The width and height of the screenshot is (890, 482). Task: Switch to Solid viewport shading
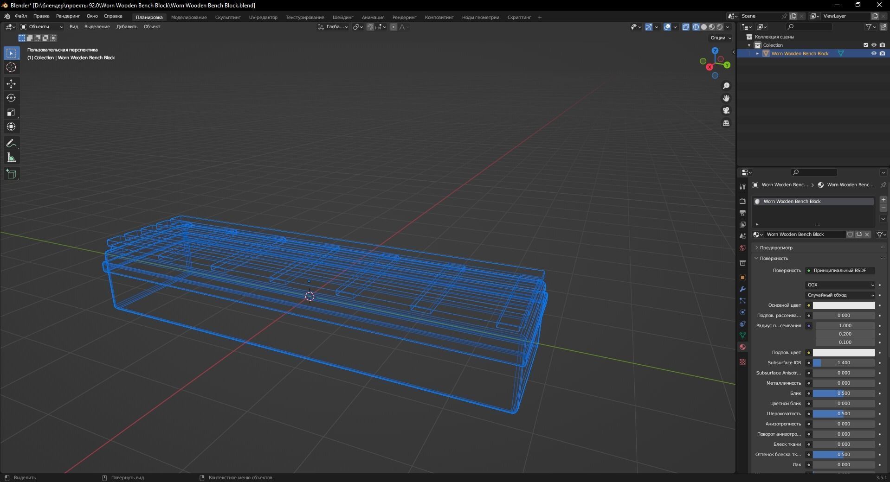pyautogui.click(x=704, y=27)
